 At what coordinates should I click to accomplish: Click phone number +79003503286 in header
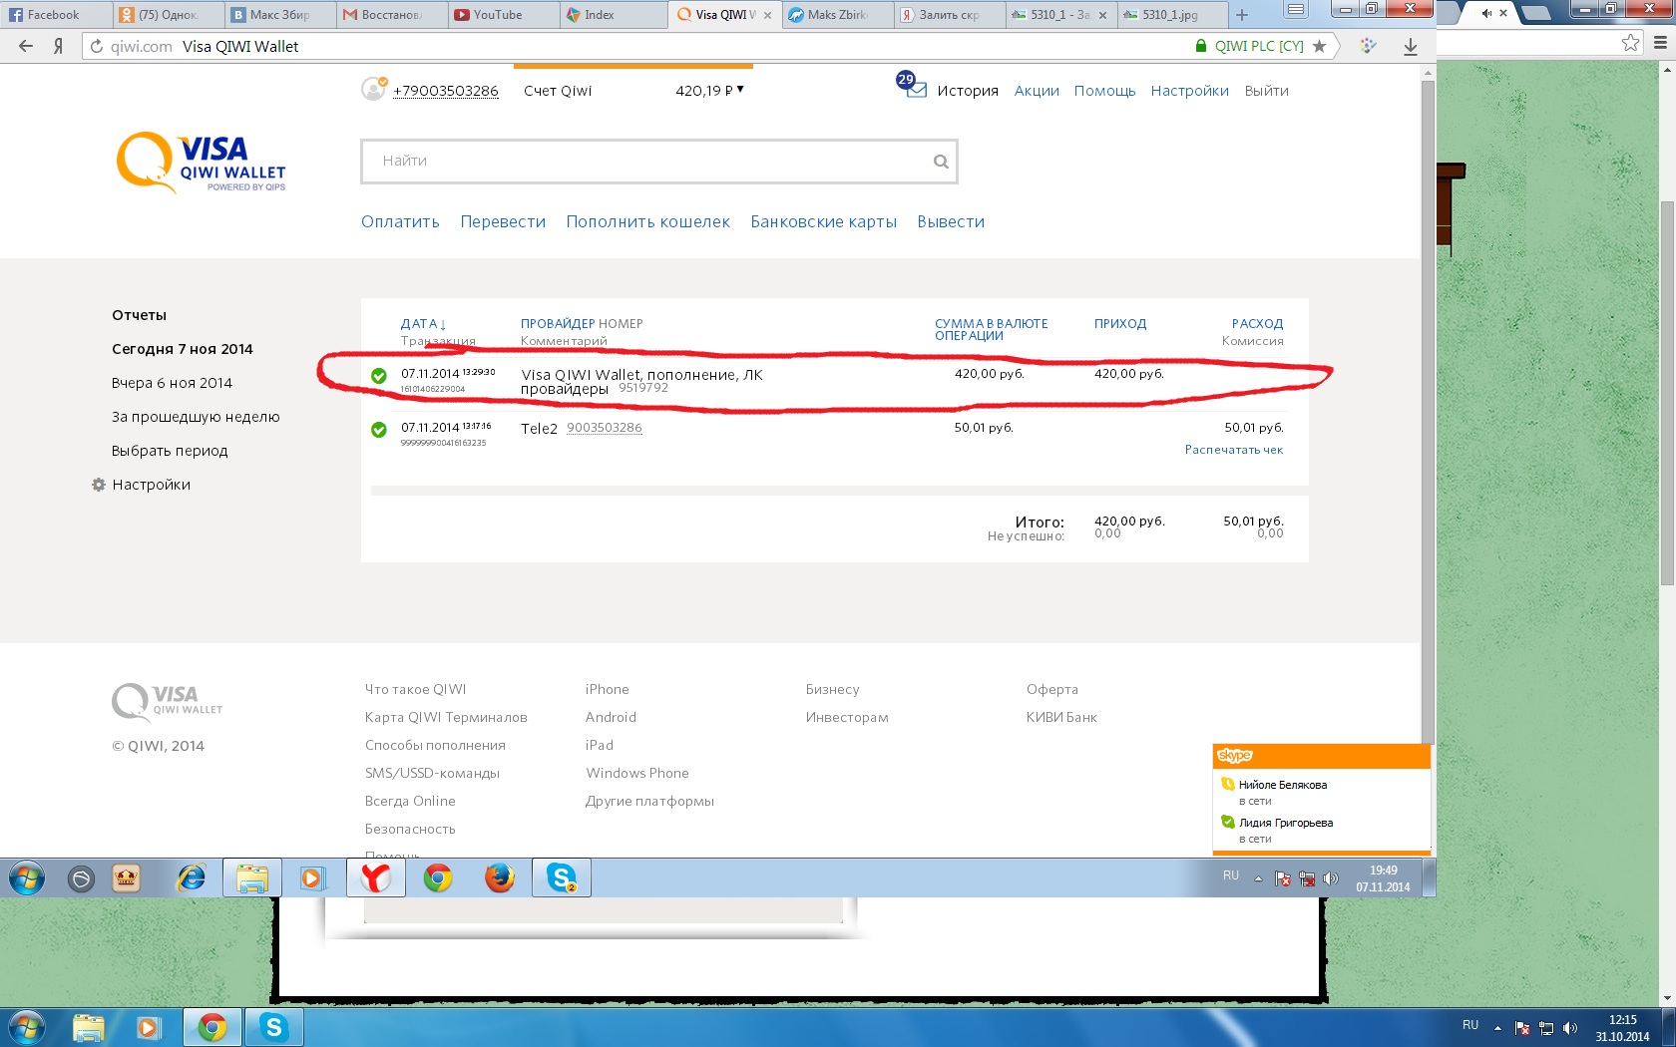pos(445,91)
